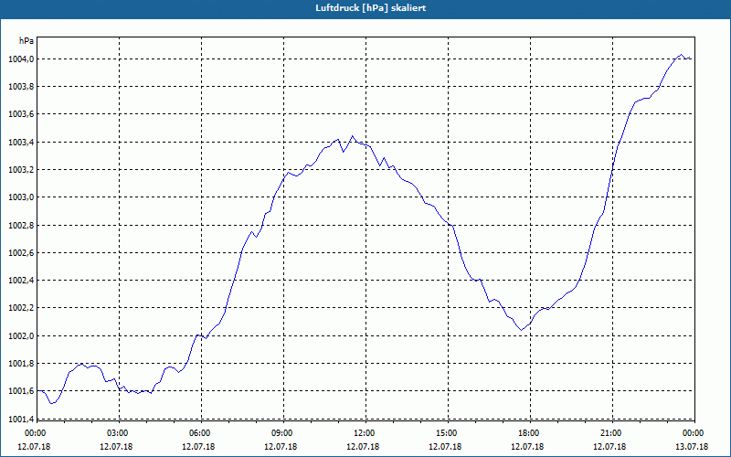The image size is (731, 457).
Task: Pick the 12:00 time axis label
Action: (365, 433)
